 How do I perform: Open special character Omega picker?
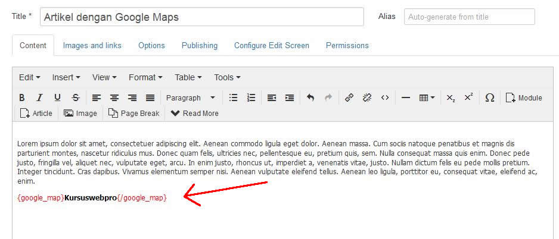tap(490, 98)
